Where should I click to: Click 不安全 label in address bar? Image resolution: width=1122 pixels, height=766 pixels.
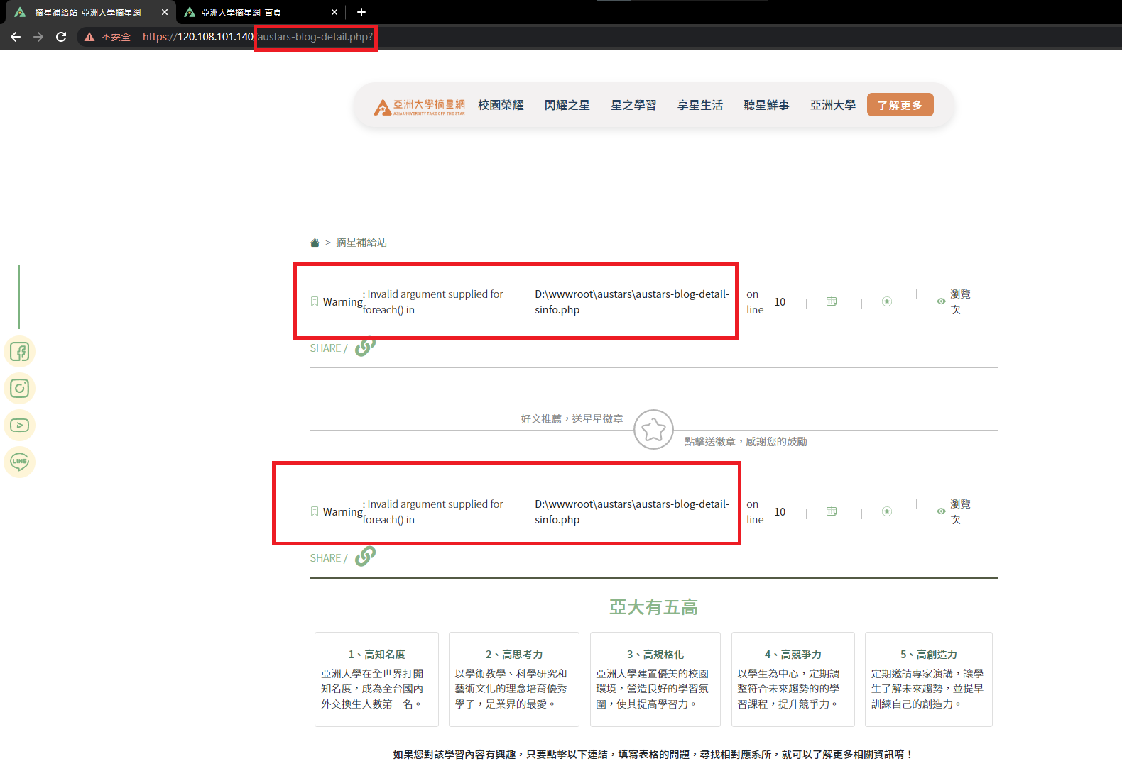[116, 37]
